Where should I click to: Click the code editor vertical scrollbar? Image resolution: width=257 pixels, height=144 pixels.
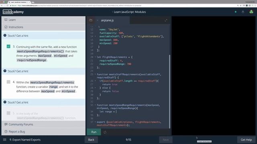[x=169, y=92]
